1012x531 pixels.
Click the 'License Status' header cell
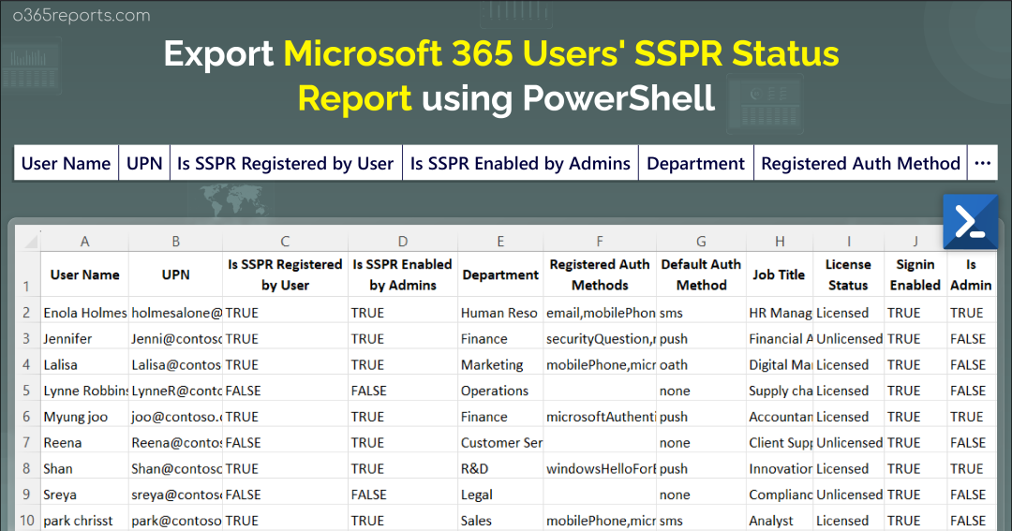(x=849, y=274)
